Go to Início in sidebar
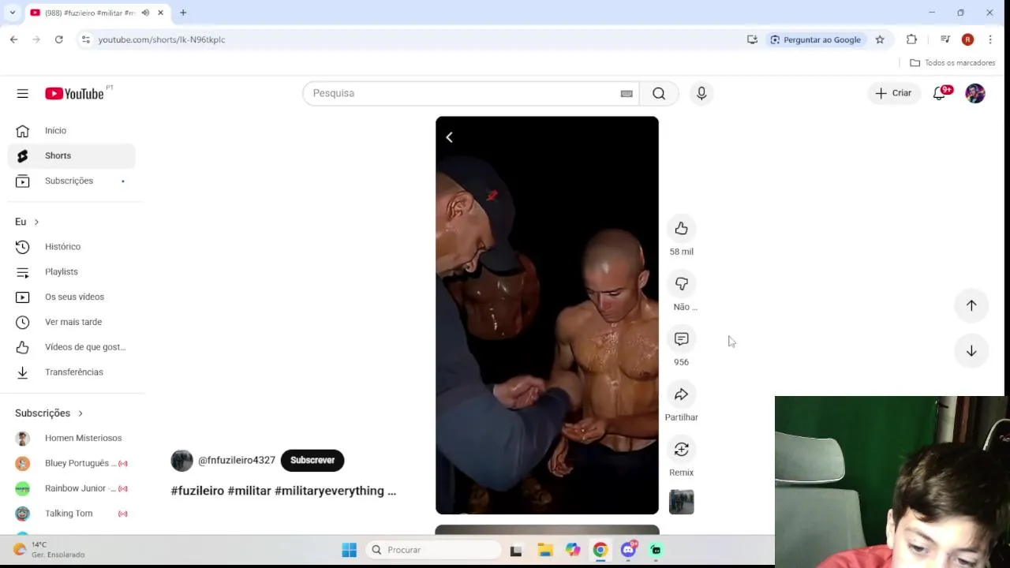This screenshot has width=1010, height=568. 72,130
